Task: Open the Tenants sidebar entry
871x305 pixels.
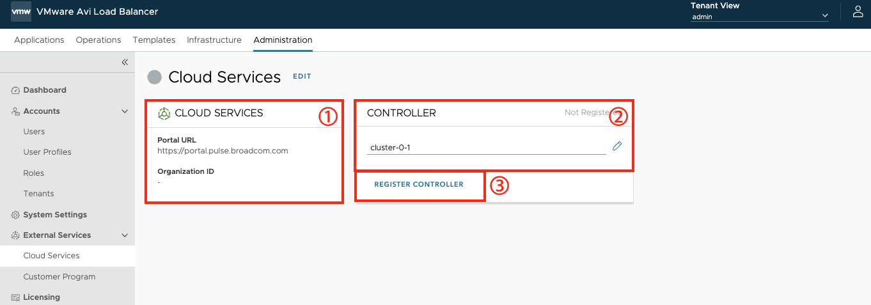Action: click(38, 194)
